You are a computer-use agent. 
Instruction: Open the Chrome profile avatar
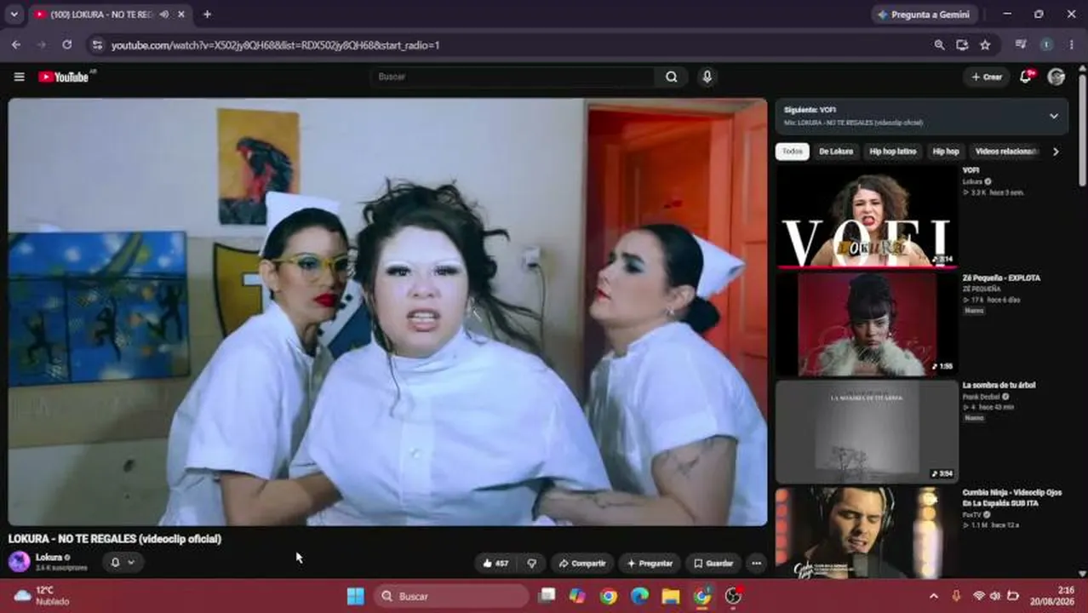[x=1046, y=45]
